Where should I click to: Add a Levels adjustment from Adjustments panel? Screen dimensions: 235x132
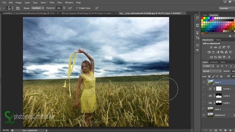coord(216,47)
